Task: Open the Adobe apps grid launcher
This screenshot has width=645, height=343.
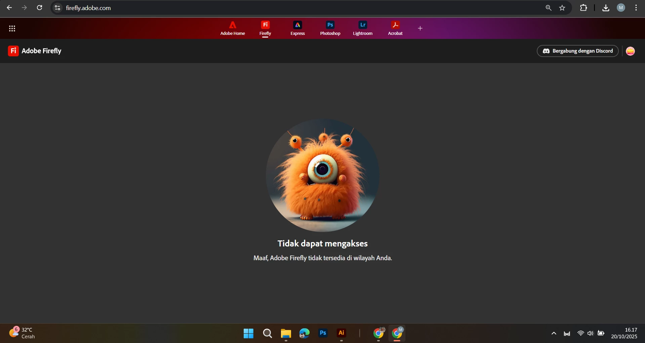Action: [12, 28]
